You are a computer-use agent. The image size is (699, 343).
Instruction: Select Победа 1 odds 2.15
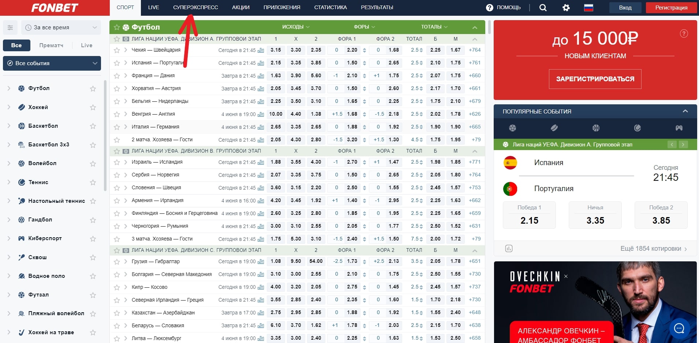[529, 215]
